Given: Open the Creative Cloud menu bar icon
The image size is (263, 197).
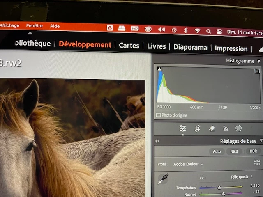Looking at the screenshot, I should 148,29.
